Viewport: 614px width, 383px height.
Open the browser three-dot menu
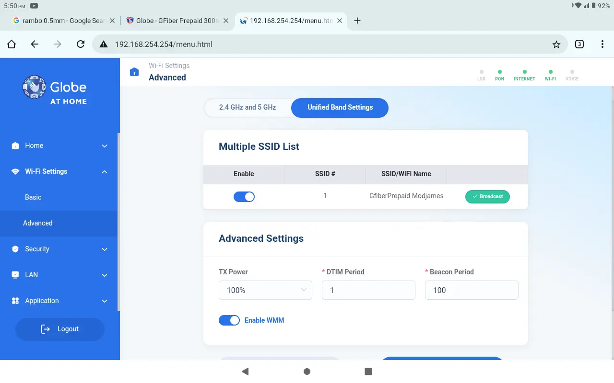(x=602, y=44)
